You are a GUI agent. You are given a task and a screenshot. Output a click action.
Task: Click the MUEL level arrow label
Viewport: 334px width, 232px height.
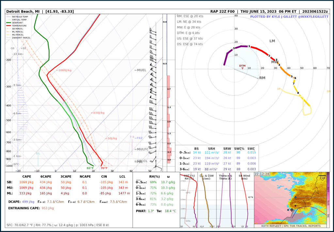pyautogui.click(x=140, y=70)
